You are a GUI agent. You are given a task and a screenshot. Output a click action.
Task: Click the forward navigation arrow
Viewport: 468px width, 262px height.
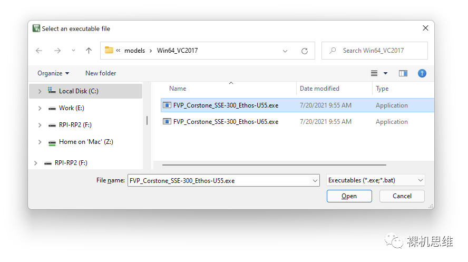point(57,51)
